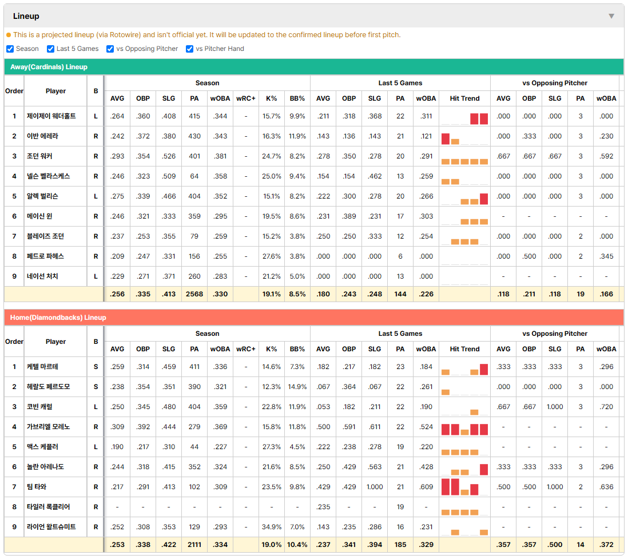The image size is (628, 559).
Task: Toggle the Last 5 Games checkbox
Action: pos(50,49)
